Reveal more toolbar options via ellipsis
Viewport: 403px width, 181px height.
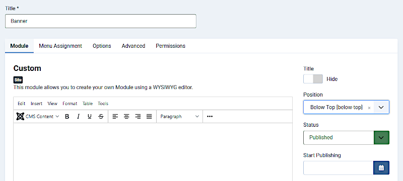click(210, 117)
